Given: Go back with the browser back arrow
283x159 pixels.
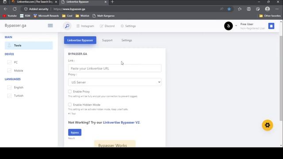Looking at the screenshot, I should 5,9.
